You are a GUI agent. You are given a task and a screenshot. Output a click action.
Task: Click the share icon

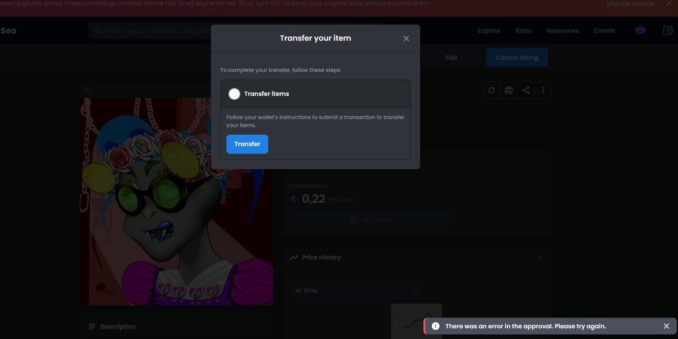click(526, 90)
